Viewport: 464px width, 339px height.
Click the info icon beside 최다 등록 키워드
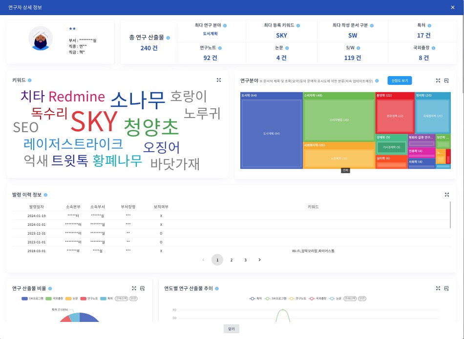coord(298,25)
